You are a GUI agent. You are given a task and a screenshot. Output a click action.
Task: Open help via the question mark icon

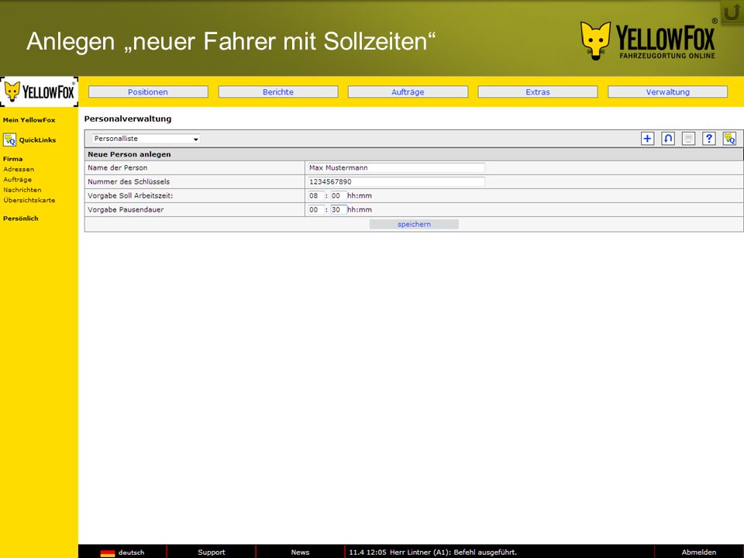pos(709,139)
